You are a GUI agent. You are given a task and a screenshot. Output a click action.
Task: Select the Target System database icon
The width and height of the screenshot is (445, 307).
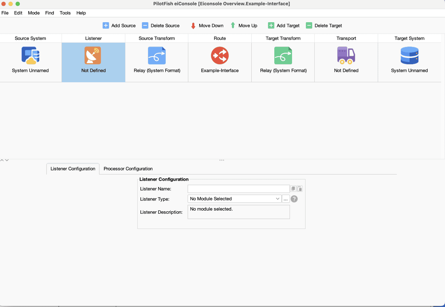point(409,56)
